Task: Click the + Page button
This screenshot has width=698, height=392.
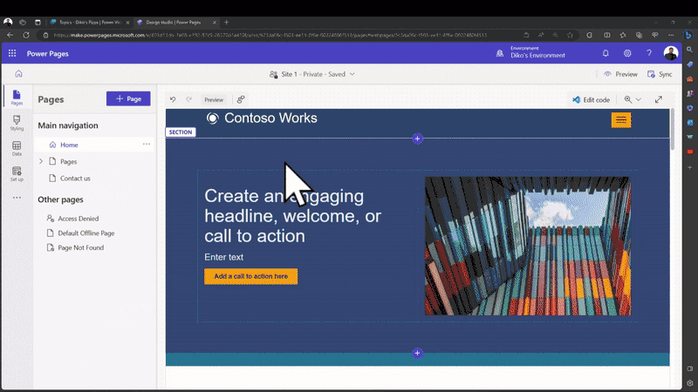Action: [x=128, y=98]
